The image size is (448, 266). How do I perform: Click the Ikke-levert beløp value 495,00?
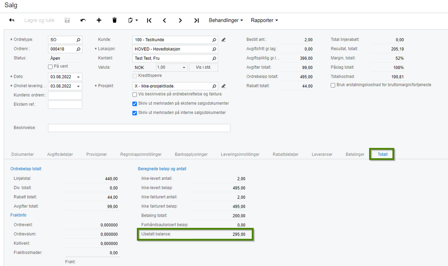point(239,188)
